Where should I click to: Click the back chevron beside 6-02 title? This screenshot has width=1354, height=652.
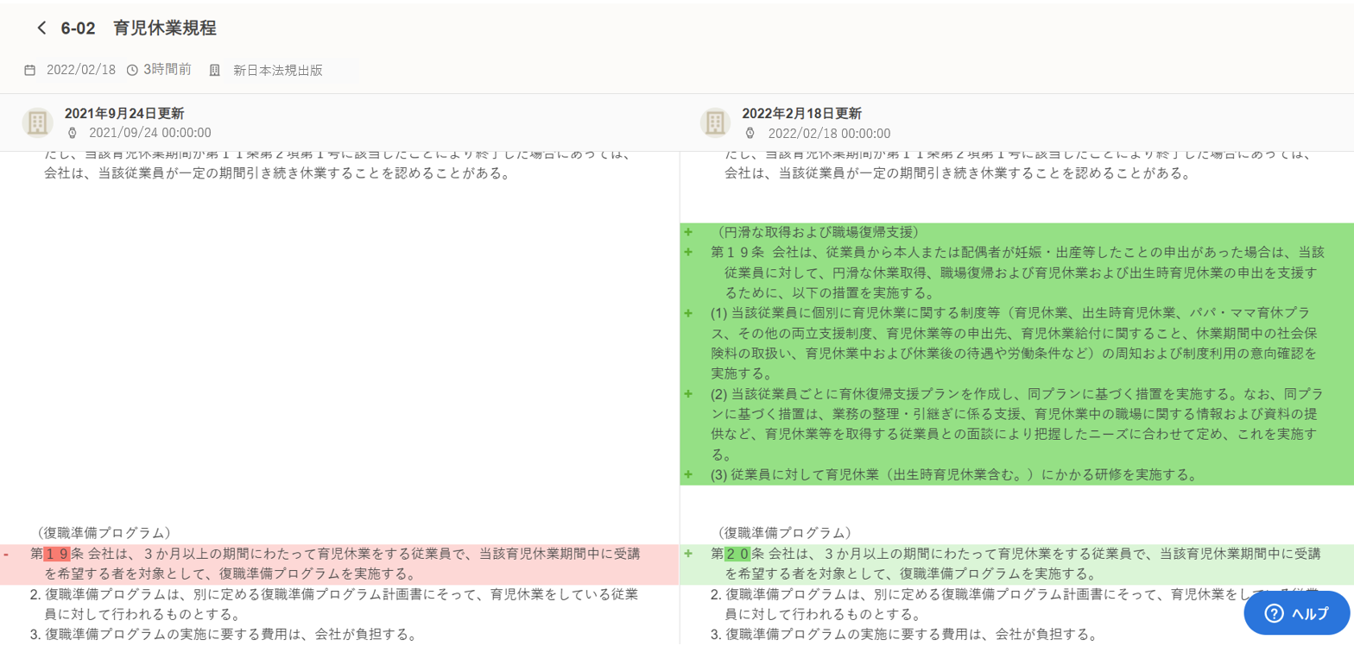point(41,28)
